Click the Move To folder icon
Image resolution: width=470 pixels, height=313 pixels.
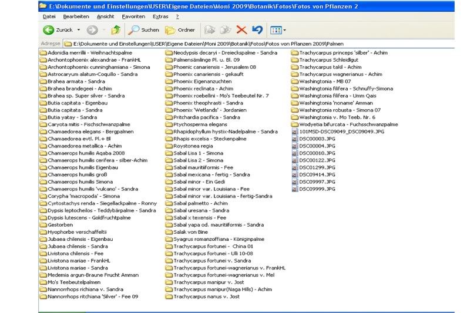tap(210, 30)
